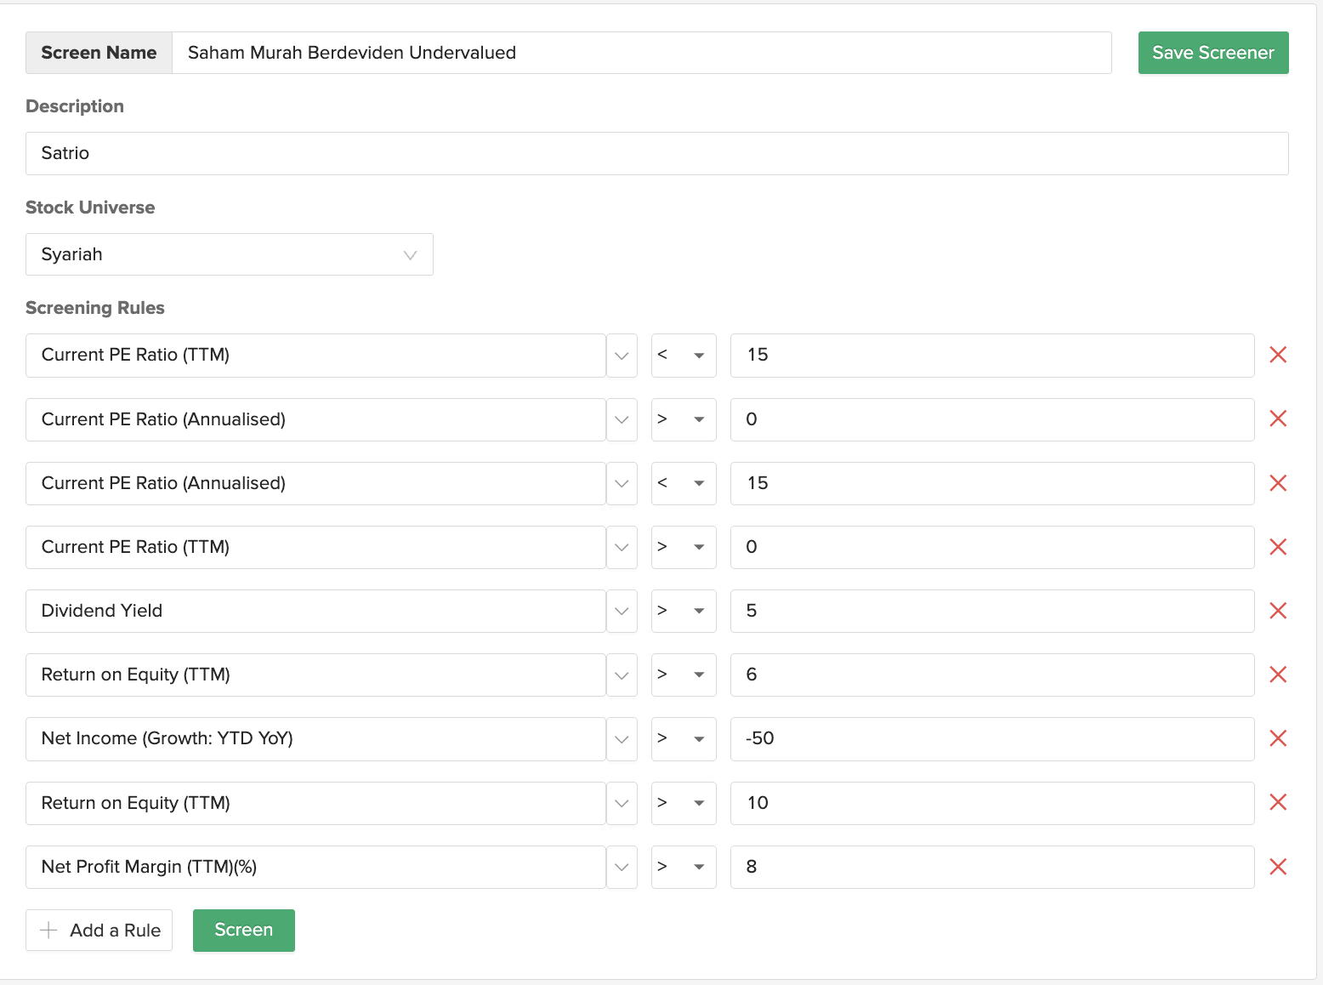Click the Description field containing Satrio
The width and height of the screenshot is (1323, 985).
tap(656, 153)
